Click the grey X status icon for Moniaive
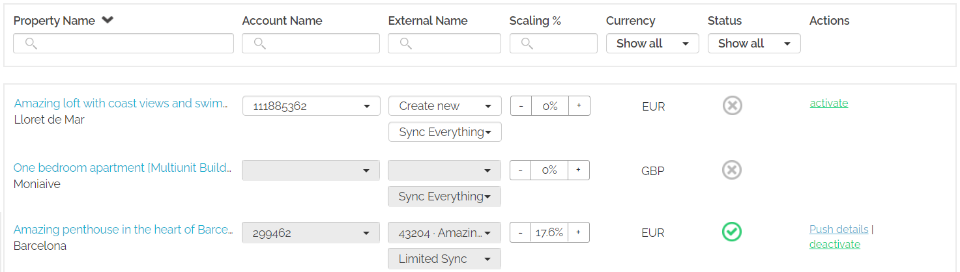 (732, 170)
